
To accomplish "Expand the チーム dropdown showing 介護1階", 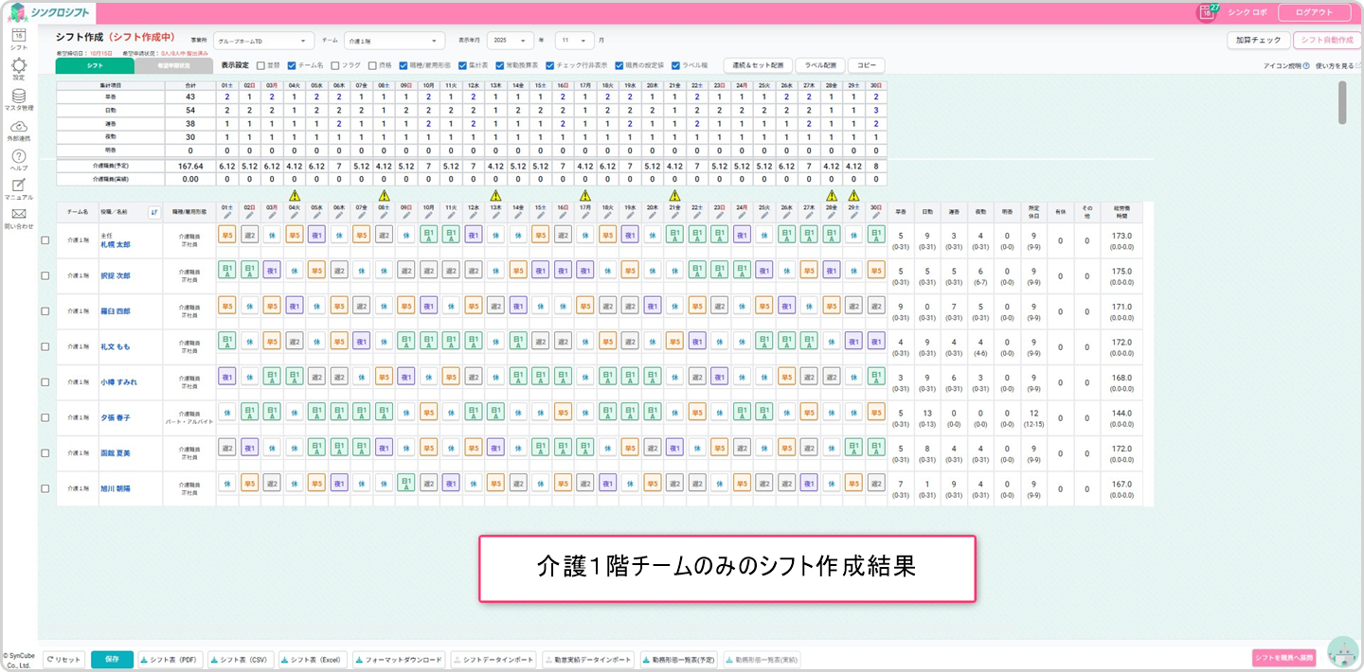I will point(394,41).
